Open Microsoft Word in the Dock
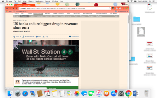This screenshot has height=98, width=157. coord(136,94)
